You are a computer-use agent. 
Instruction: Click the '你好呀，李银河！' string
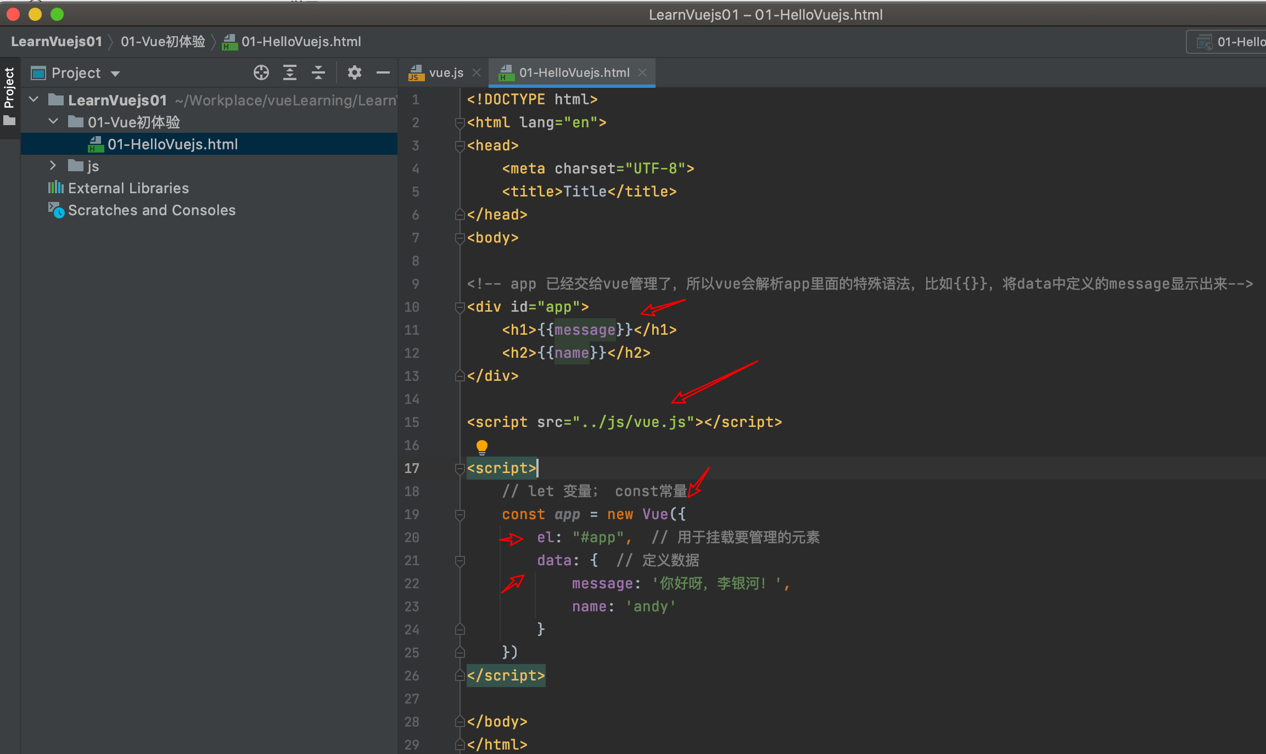point(716,583)
